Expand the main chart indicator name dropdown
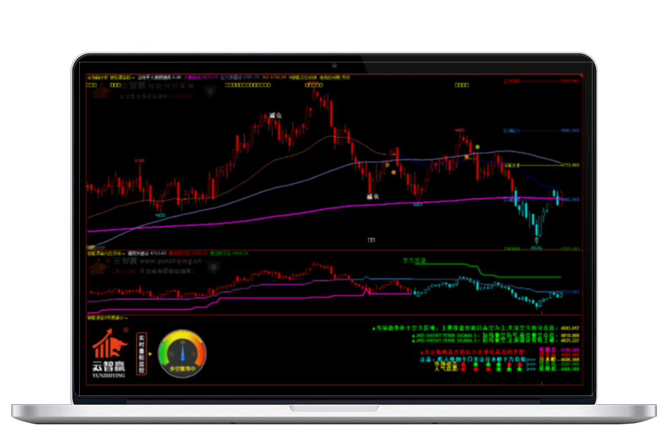This screenshot has width=670, height=446. coord(135,77)
